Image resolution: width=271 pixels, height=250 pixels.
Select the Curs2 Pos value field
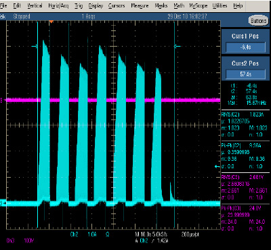[245, 74]
